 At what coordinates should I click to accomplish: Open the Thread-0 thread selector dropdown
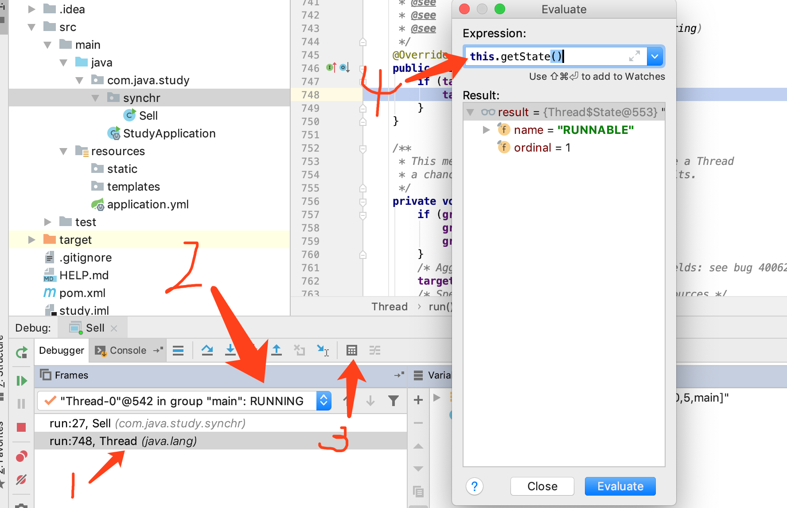click(x=324, y=401)
